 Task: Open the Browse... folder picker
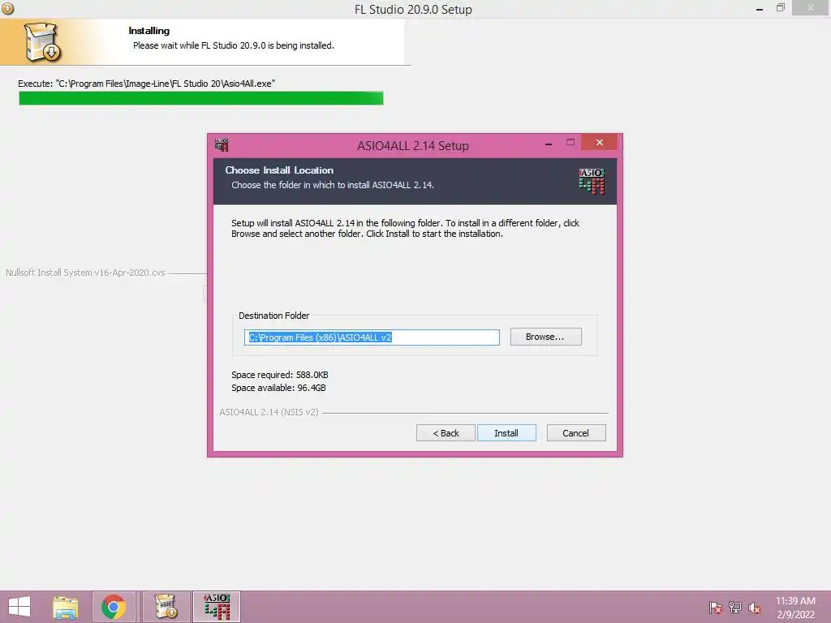click(x=545, y=337)
